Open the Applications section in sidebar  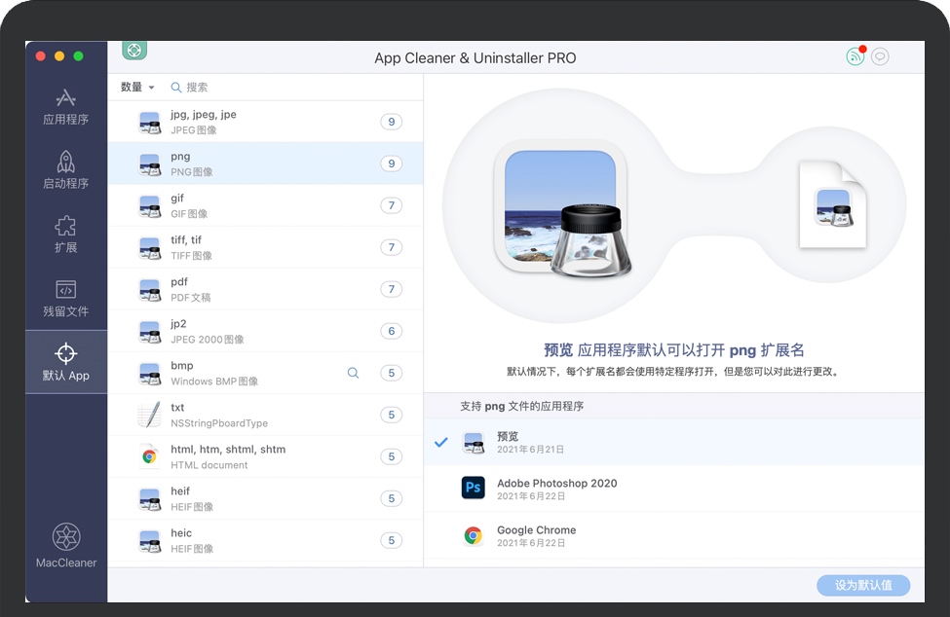click(x=65, y=106)
